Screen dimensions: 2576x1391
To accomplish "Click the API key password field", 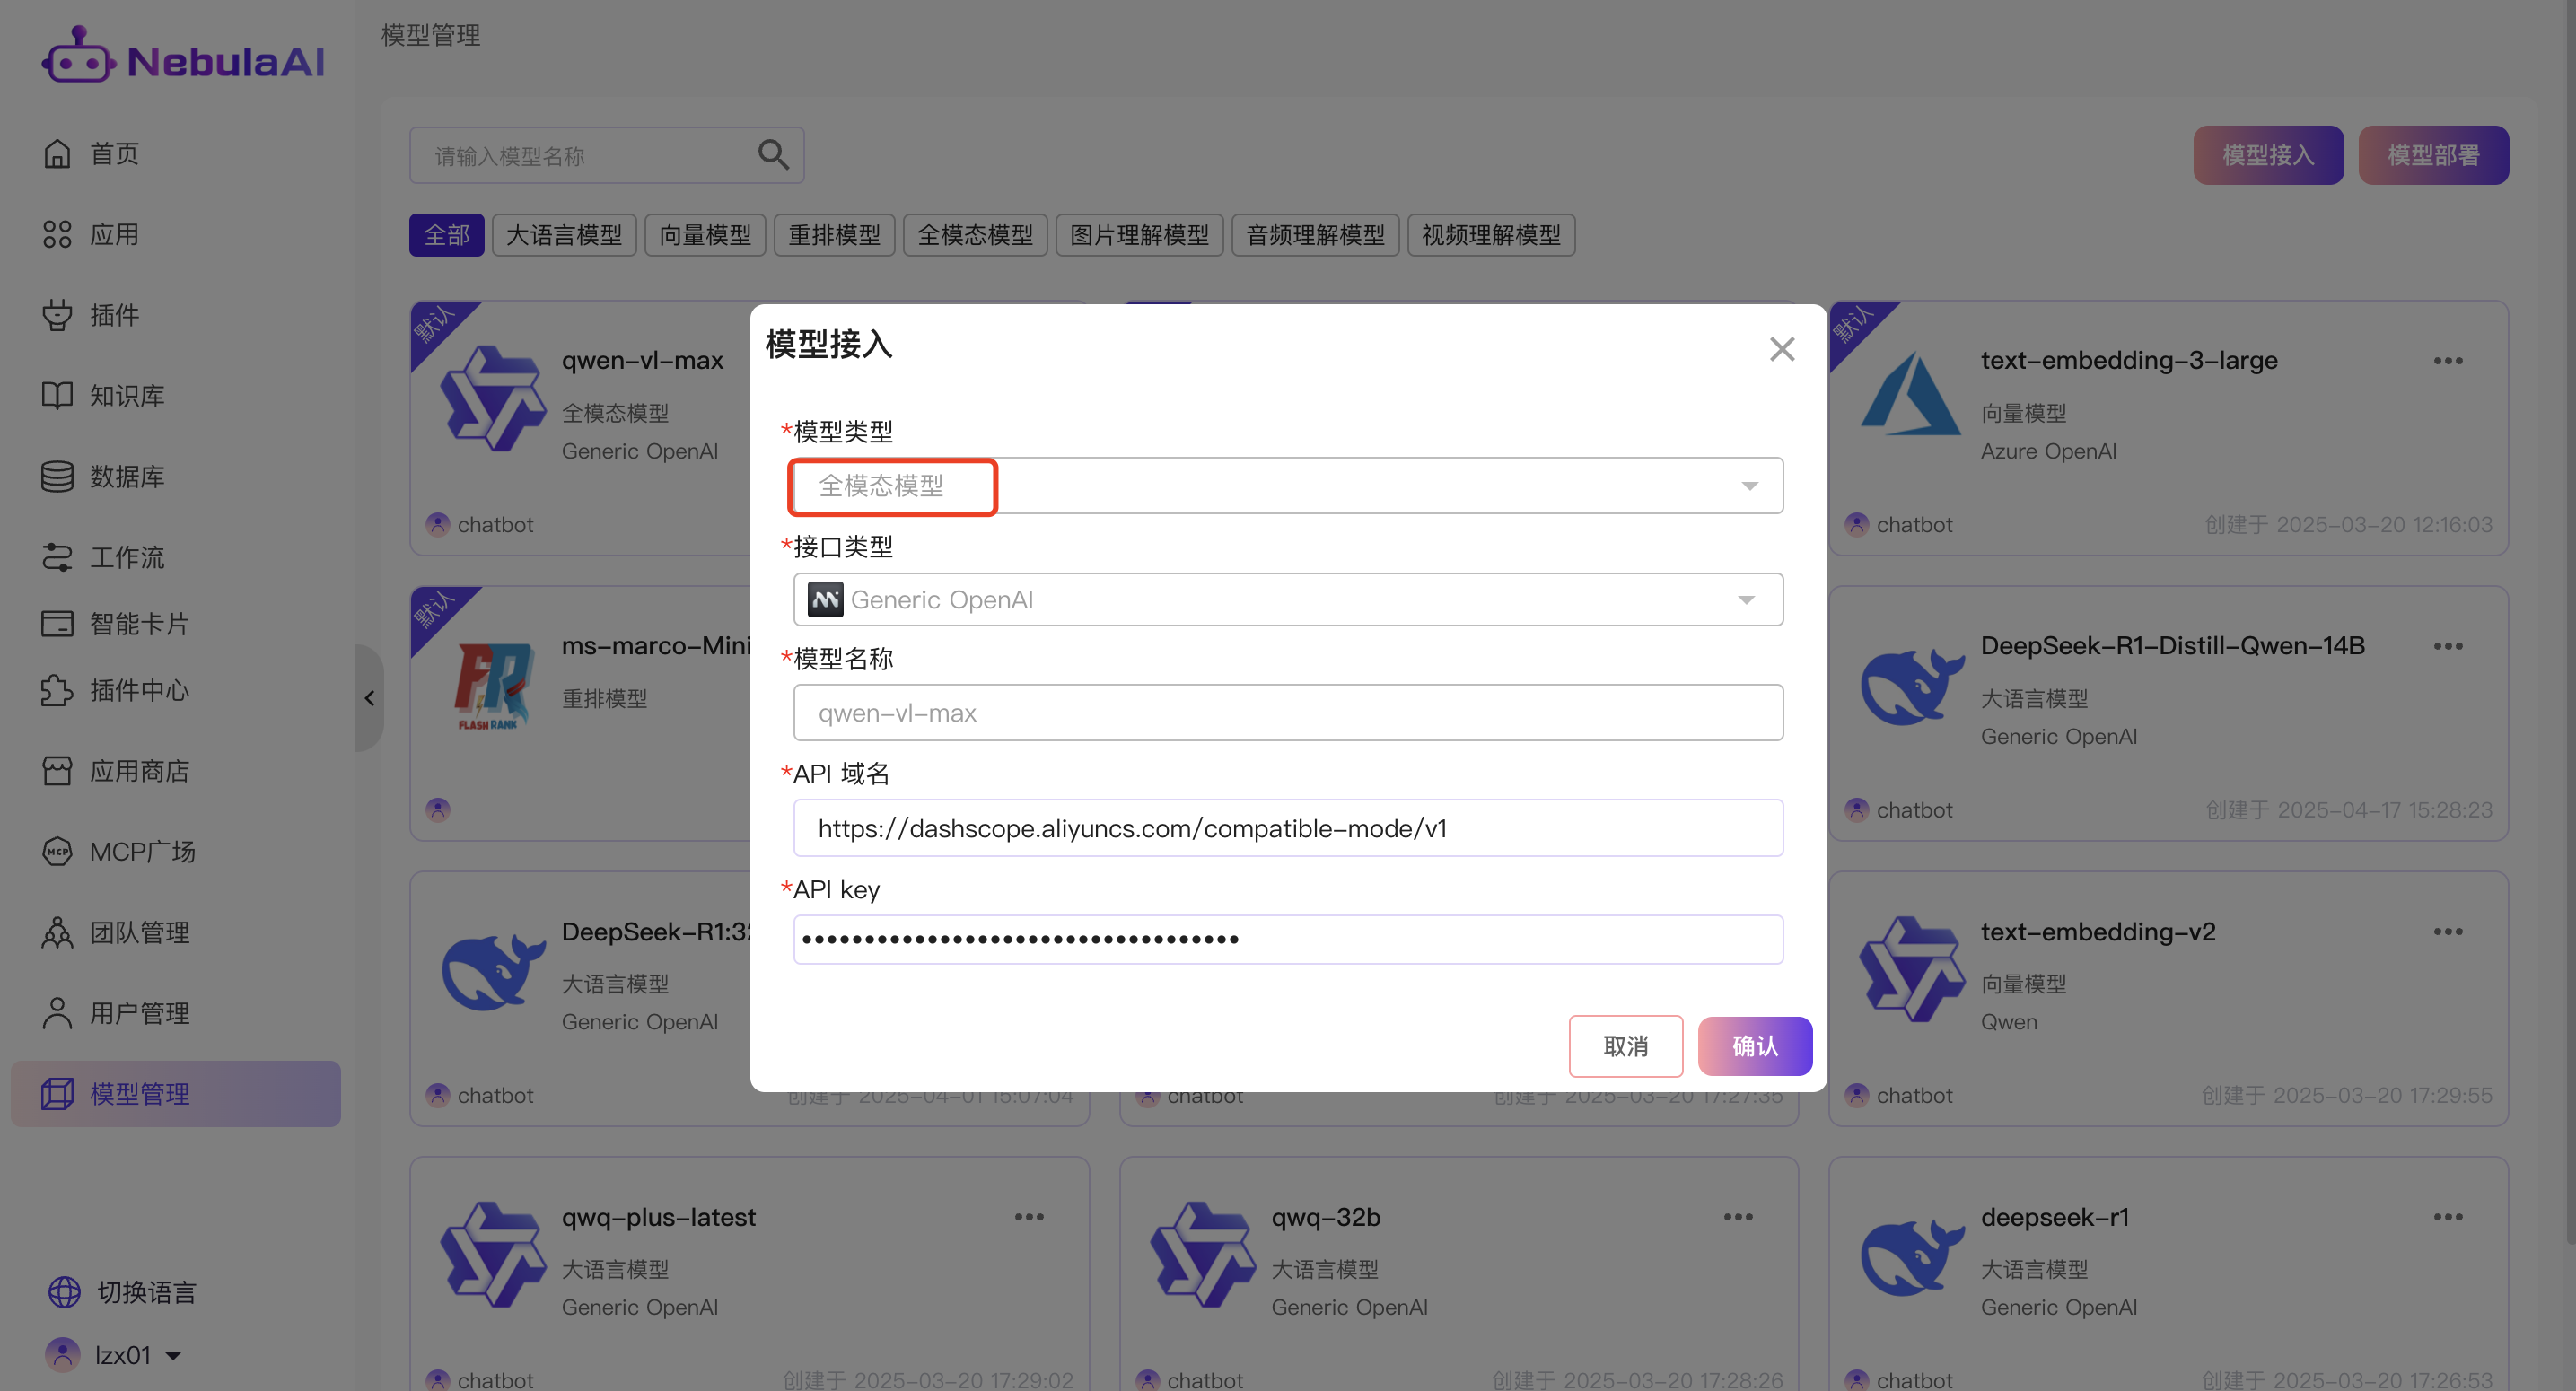I will click(x=1287, y=939).
